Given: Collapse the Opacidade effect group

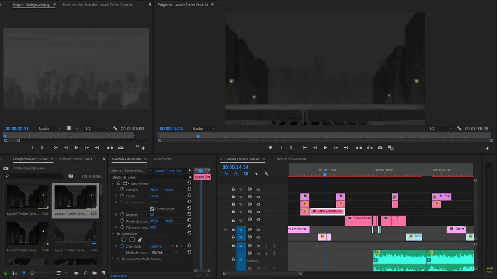Looking at the screenshot, I should point(113,233).
